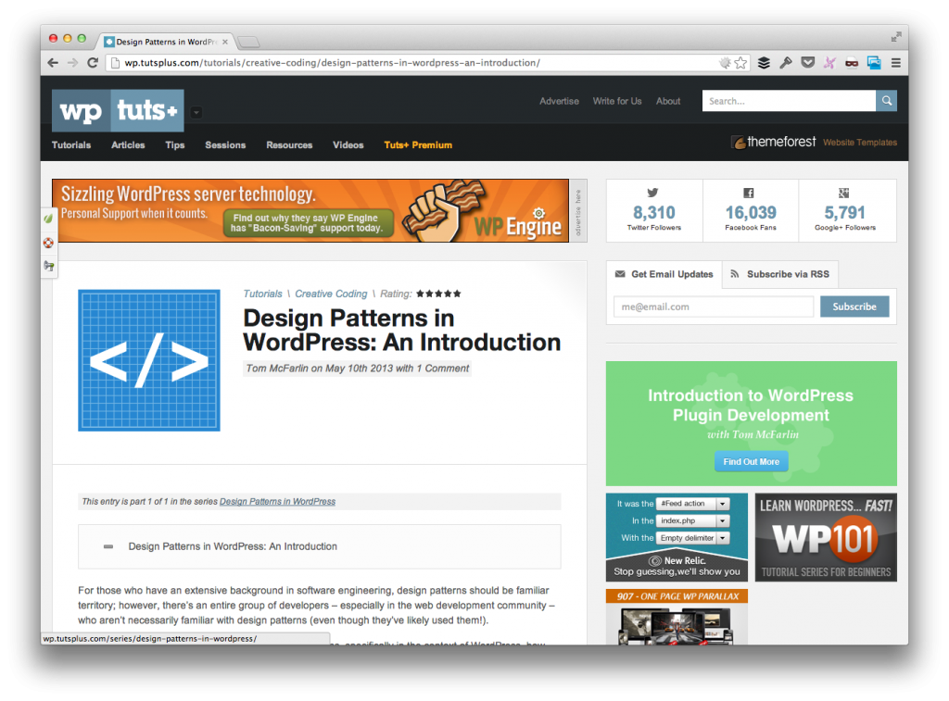Click the Advertise link
Viewport: 949px width, 701px height.
559,101
